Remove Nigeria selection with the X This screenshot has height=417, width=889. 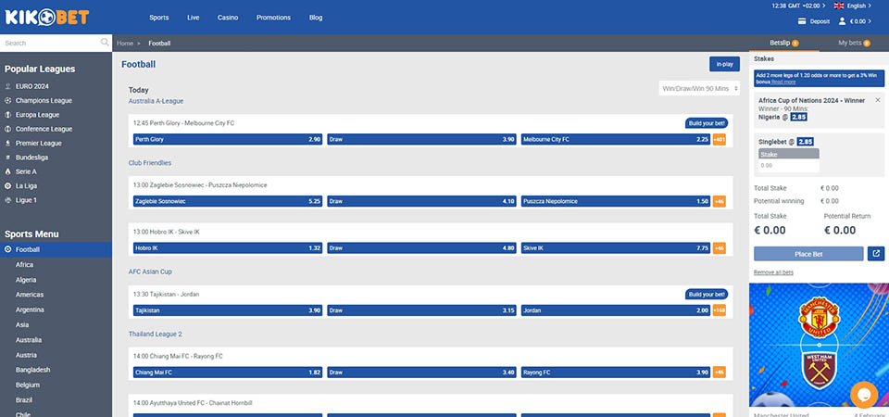pyautogui.click(x=878, y=98)
